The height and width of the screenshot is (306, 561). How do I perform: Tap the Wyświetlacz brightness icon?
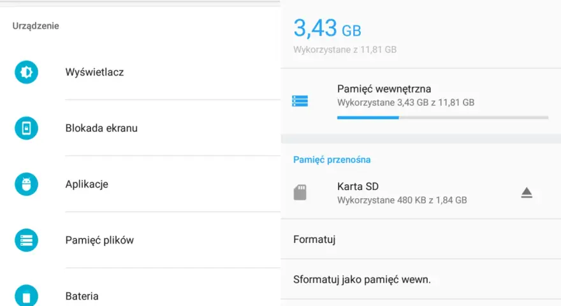pos(26,72)
